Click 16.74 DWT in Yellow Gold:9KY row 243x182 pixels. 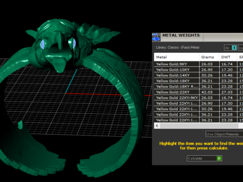(x=227, y=64)
